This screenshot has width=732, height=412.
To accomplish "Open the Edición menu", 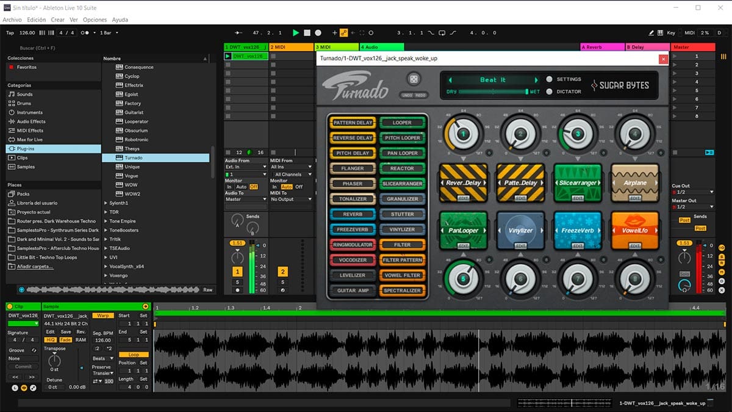I will [x=37, y=20].
